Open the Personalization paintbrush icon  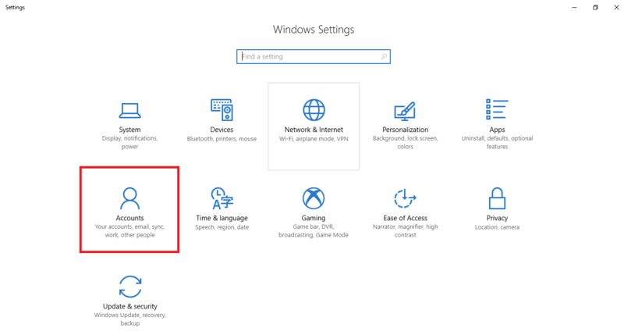[x=405, y=109]
